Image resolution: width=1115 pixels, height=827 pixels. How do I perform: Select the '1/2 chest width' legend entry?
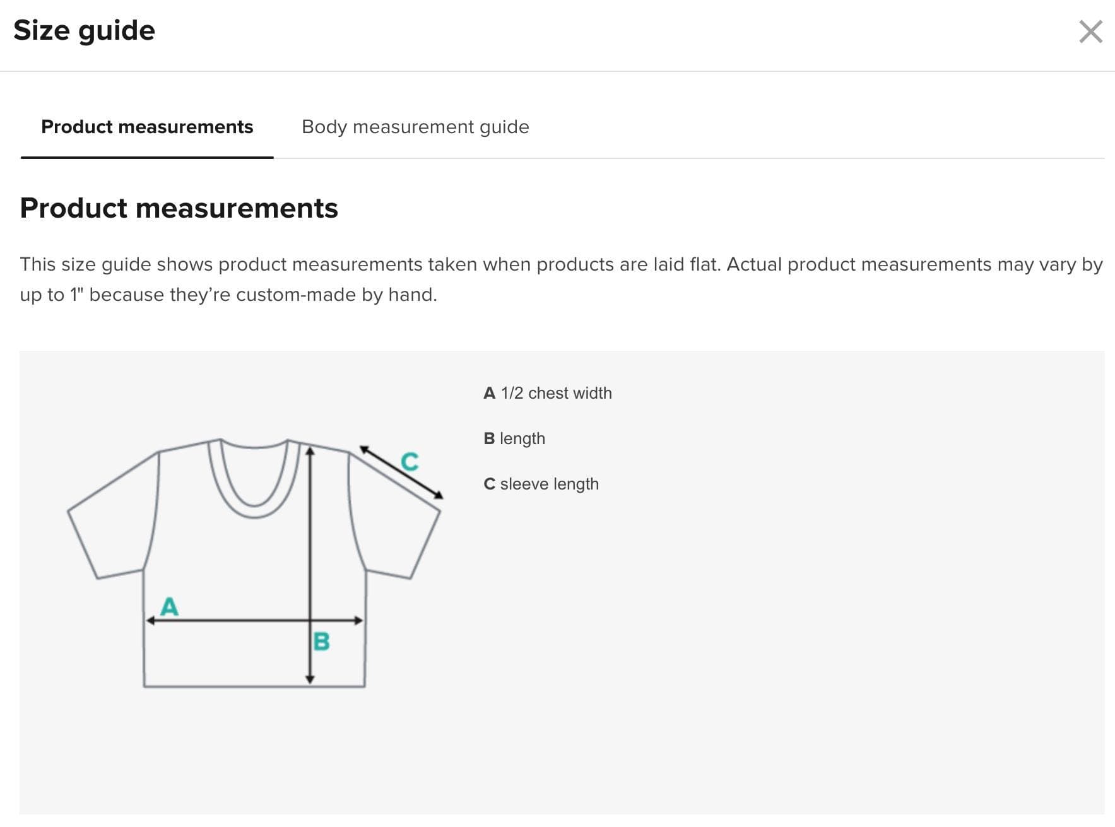[x=548, y=393]
